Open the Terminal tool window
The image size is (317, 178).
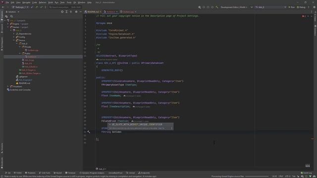click(x=70, y=173)
